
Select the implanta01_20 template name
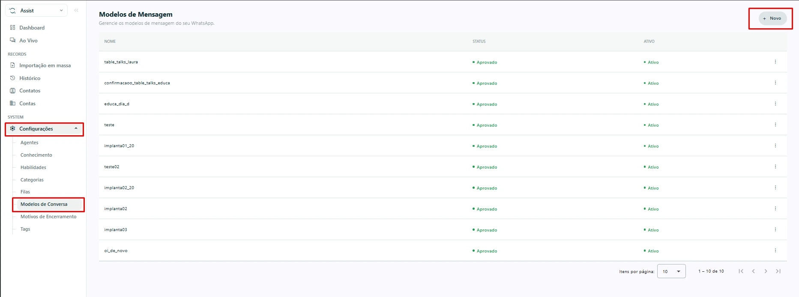tap(119, 146)
